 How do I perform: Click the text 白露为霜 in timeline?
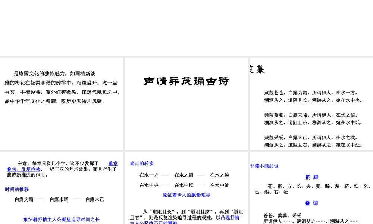(24, 199)
